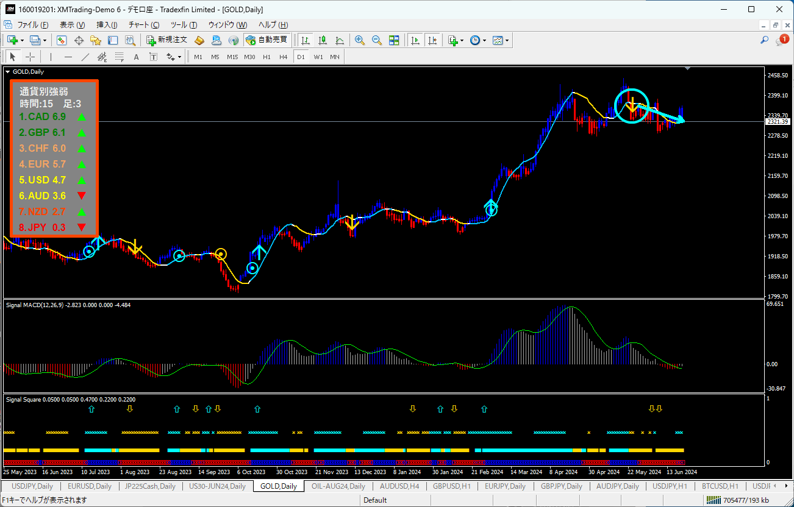Toggle the 自動売買 auto trading button
The height and width of the screenshot is (507, 794).
(266, 40)
